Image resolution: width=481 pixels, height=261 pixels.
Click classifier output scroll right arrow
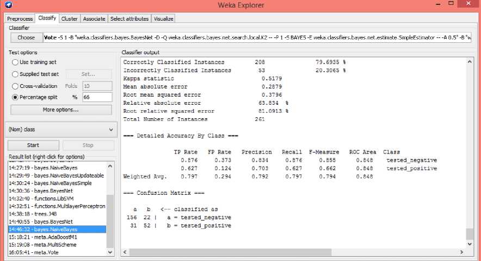tap(461, 252)
